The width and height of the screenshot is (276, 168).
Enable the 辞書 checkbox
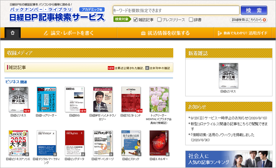(x=191, y=20)
